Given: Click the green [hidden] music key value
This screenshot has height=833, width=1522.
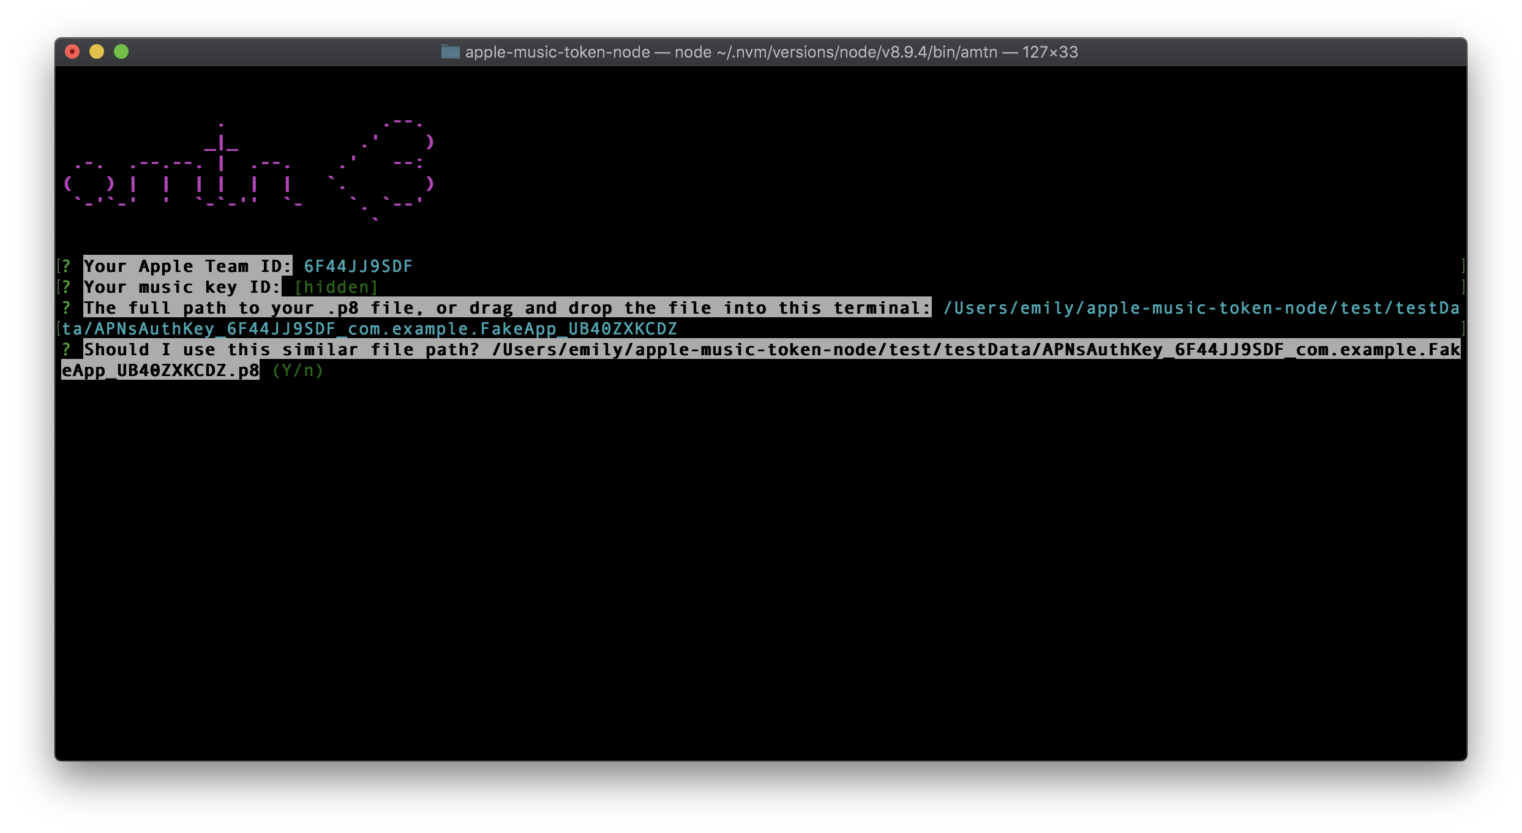Looking at the screenshot, I should [x=336, y=287].
